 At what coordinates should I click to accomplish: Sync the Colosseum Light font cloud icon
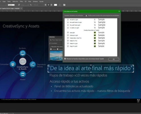point(68,35)
